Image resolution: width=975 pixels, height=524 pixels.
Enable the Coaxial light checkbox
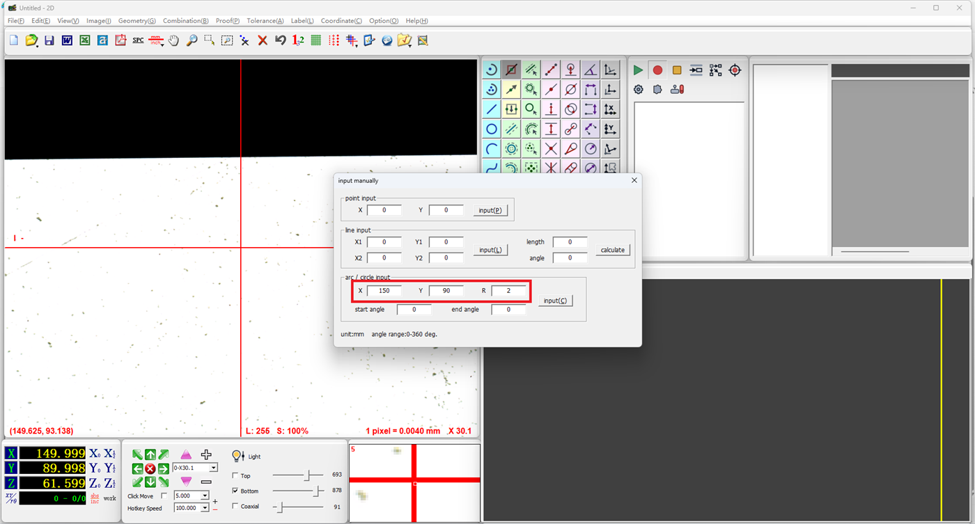pyautogui.click(x=235, y=507)
